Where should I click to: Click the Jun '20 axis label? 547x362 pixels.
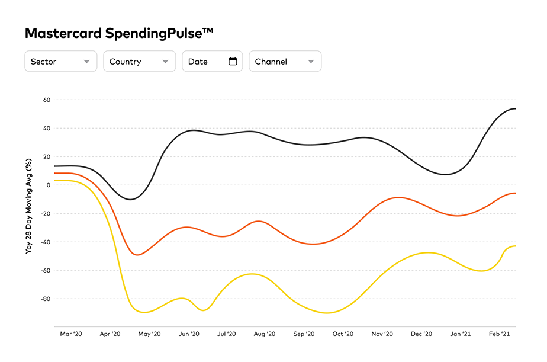click(x=189, y=334)
